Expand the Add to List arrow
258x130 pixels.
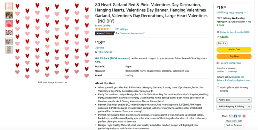click(x=249, y=100)
